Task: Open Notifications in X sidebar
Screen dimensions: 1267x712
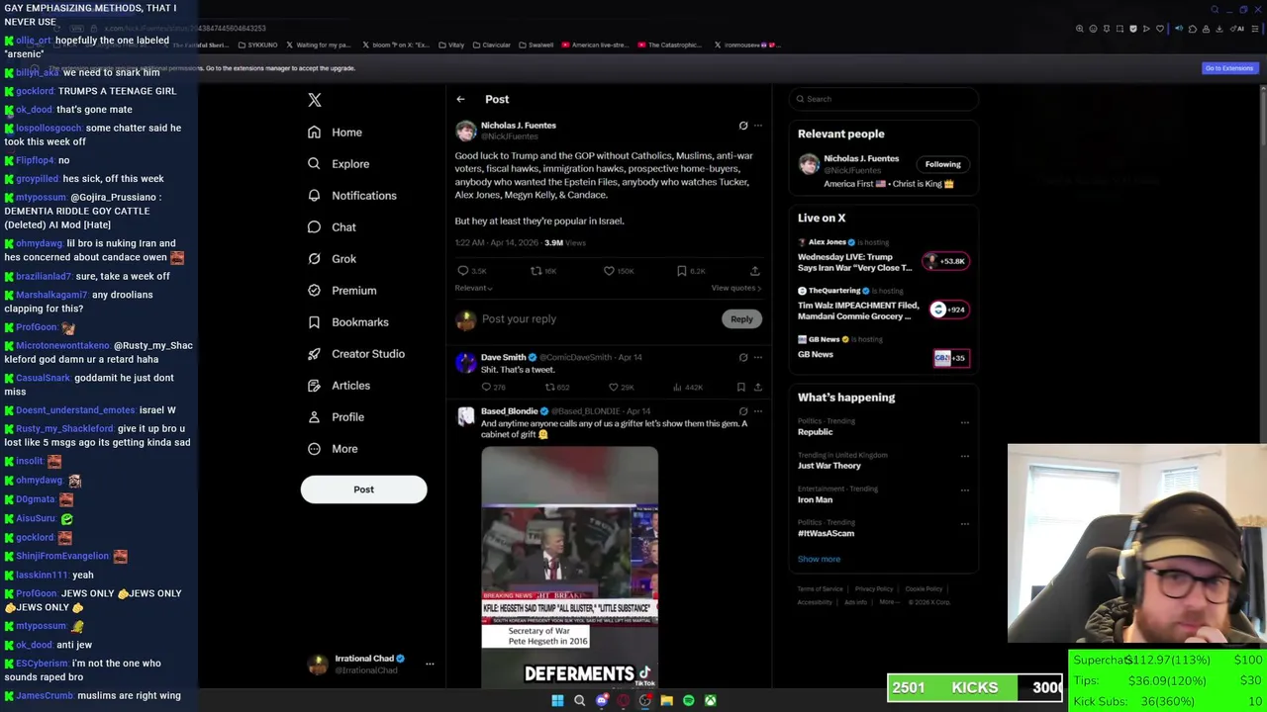Action: pos(351,196)
